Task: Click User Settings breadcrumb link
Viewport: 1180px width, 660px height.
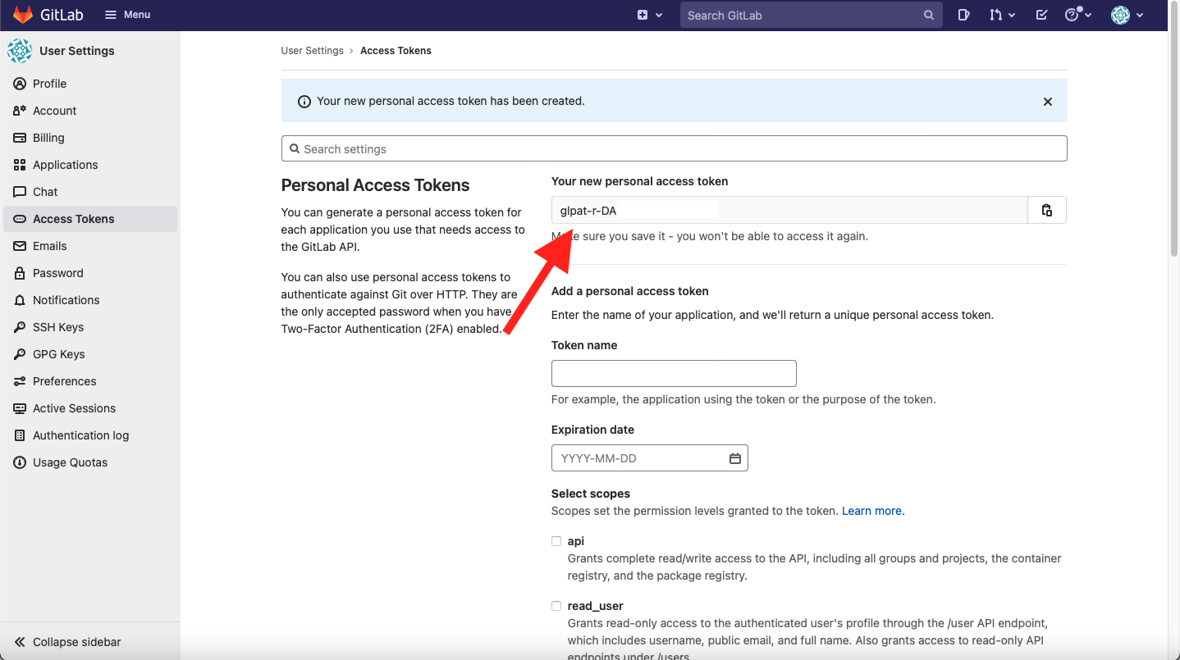Action: (x=312, y=51)
